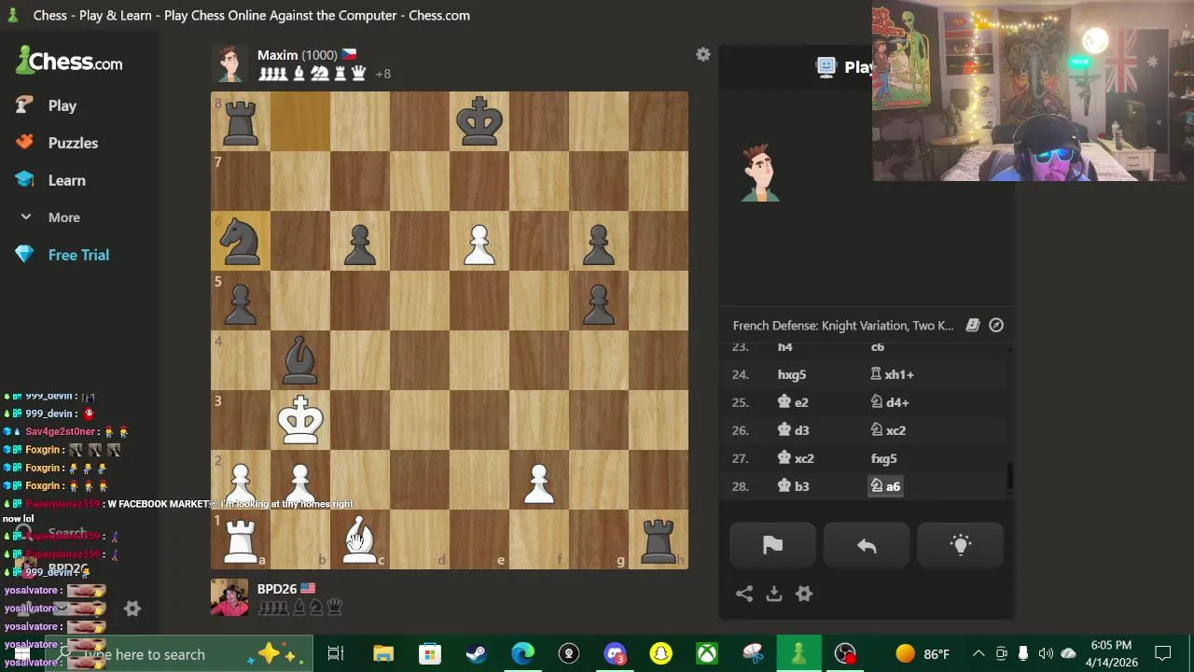Open Snipping Tool from taskbar
Image resolution: width=1194 pixels, height=672 pixels.
(x=753, y=653)
